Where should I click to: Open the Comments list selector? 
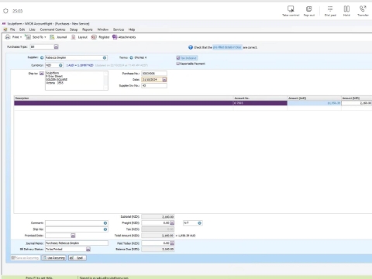[x=105, y=223]
